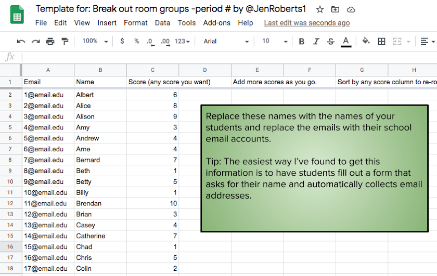This screenshot has width=437, height=276.
Task: Select the cell with name Albert
Action: coord(100,95)
